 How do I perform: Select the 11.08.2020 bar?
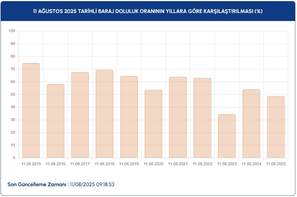153,124
